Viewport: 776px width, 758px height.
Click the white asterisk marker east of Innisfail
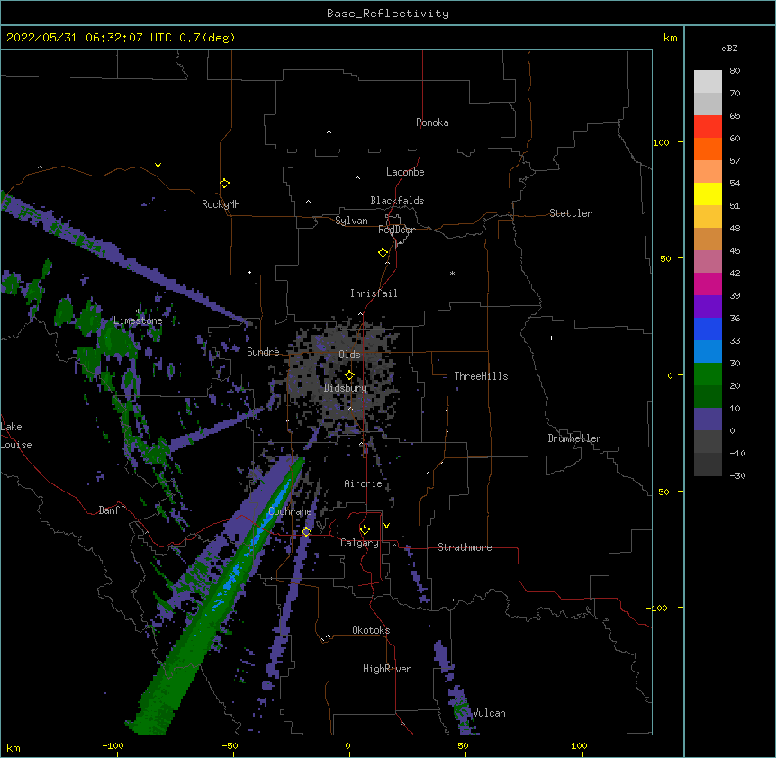(x=452, y=273)
